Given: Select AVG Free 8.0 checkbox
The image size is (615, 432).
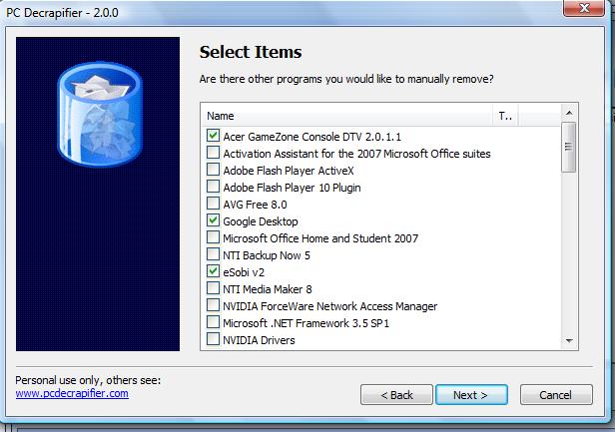Looking at the screenshot, I should click(213, 204).
